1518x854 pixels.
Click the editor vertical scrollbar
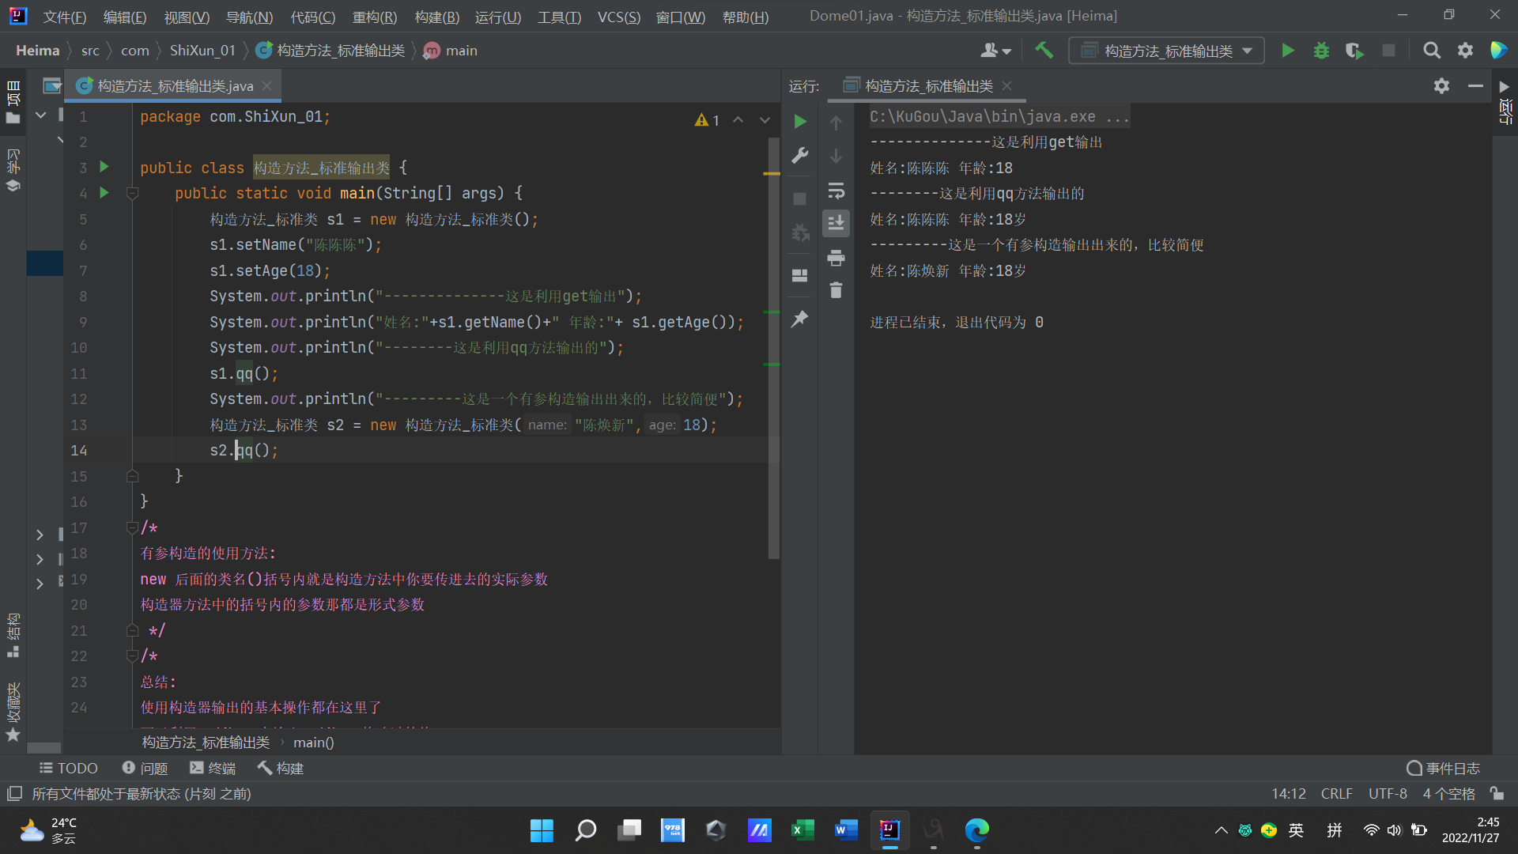point(773,348)
